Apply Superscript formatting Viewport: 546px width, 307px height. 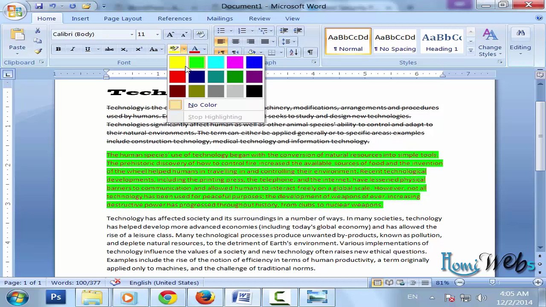click(x=139, y=49)
